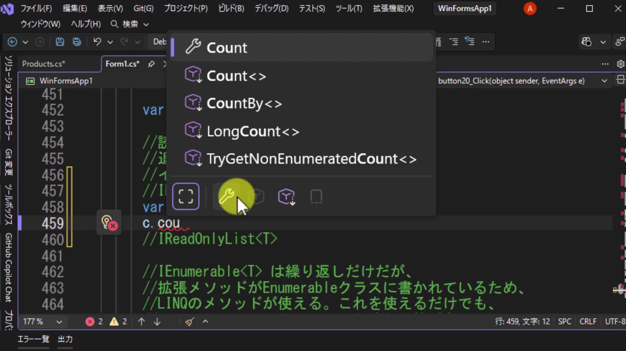Click the navigate backward arrow icon
The height and width of the screenshot is (351, 626).
point(12,42)
